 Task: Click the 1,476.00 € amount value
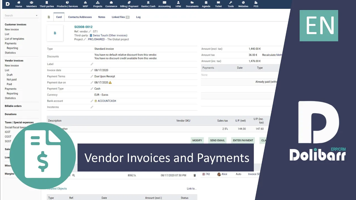254,61
